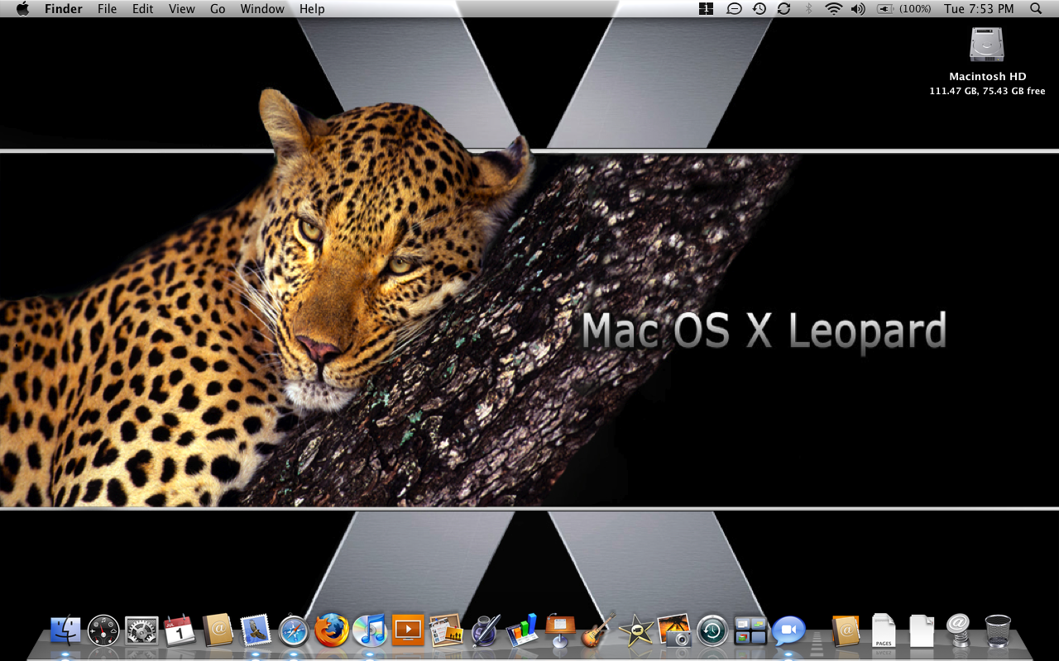Open the blank document in Dock
Screen dimensions: 1059x661
point(922,630)
